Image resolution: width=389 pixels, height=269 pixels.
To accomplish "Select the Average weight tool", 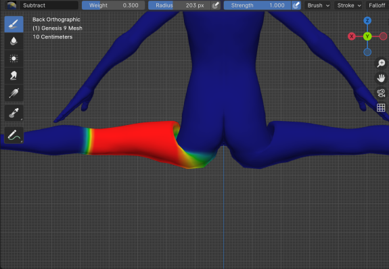I will [x=14, y=59].
